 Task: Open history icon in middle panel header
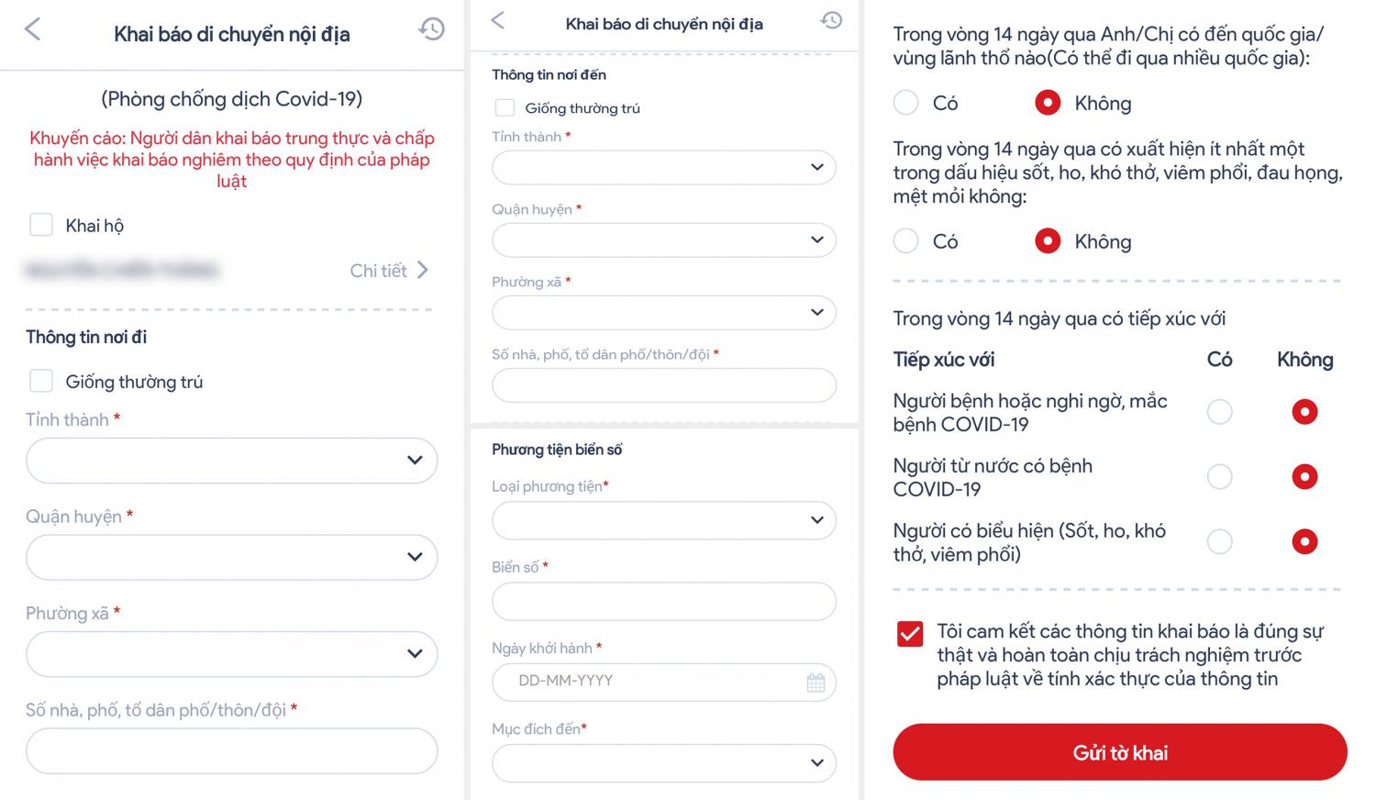tap(831, 19)
